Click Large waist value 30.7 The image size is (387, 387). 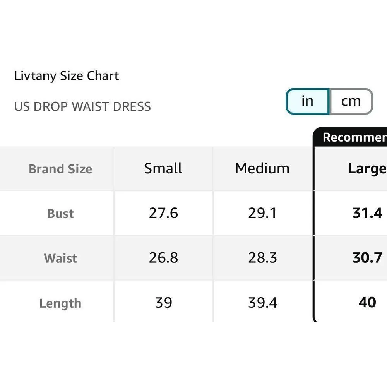click(367, 258)
